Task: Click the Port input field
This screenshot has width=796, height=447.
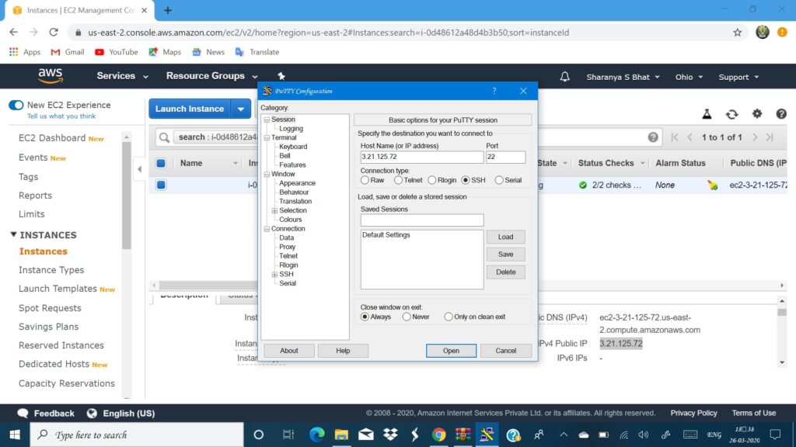Action: tap(505, 157)
